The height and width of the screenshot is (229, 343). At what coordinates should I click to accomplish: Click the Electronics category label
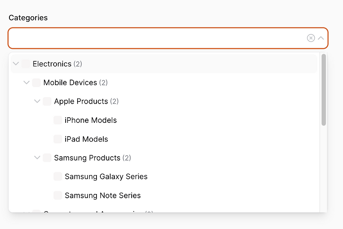(x=52, y=64)
